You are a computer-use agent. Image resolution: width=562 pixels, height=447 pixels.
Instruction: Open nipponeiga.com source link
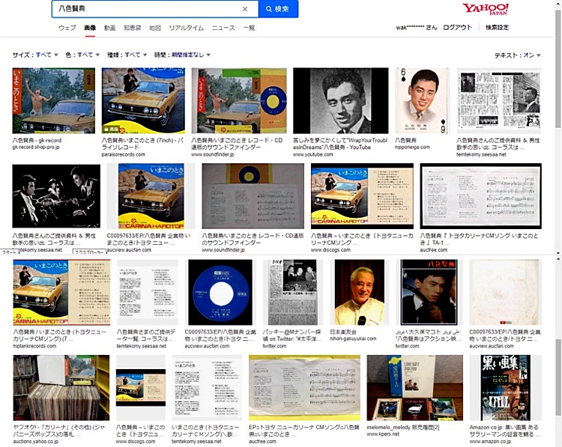(x=412, y=147)
